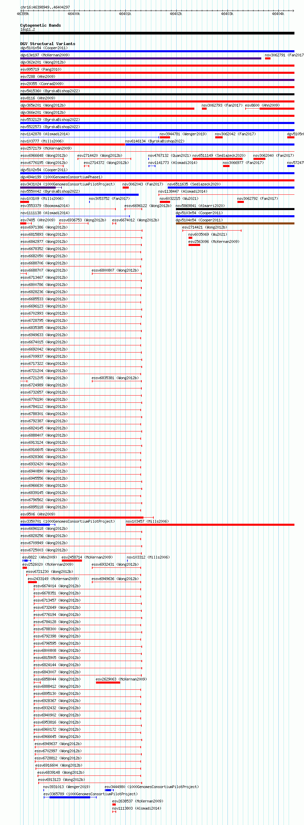Click nsv6511635 (Sedlazeck2020) label
Viewport: 304px width, 825px height.
(x=194, y=184)
